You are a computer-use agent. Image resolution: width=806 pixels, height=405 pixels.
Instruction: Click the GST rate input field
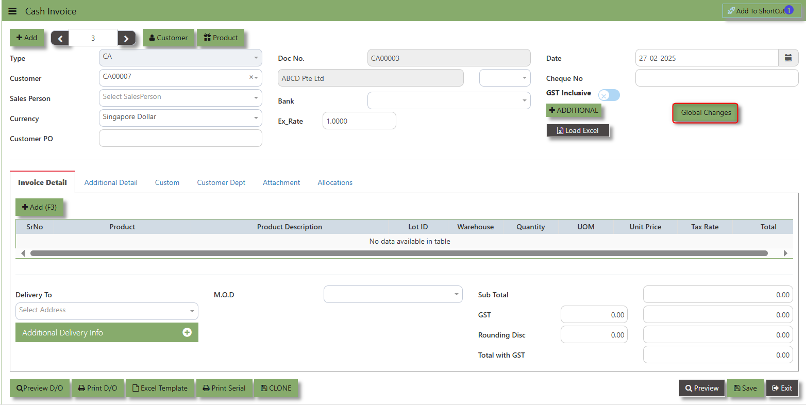tap(594, 314)
